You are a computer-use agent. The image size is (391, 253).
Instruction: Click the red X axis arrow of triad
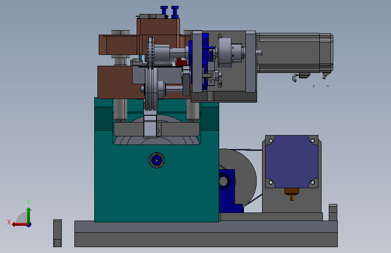click(x=19, y=225)
